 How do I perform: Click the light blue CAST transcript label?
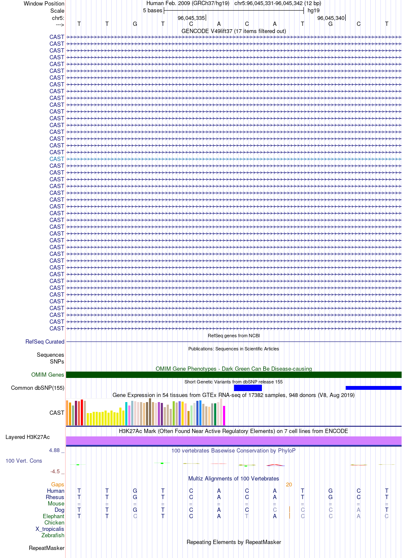57,159
